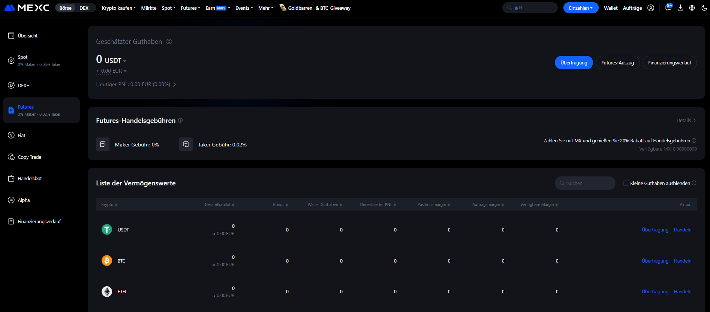This screenshot has width=710, height=312.
Task: Expand the Earn menu dropdown
Action: pos(218,8)
